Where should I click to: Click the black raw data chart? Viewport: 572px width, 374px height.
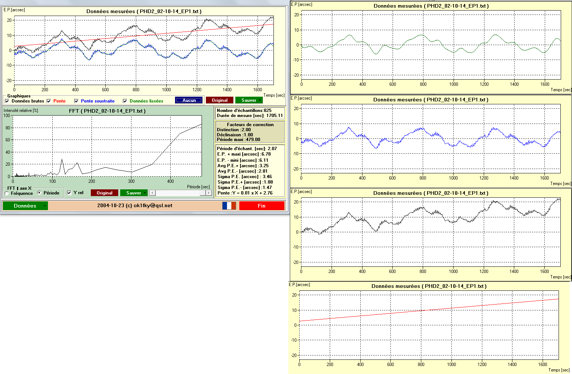click(431, 232)
